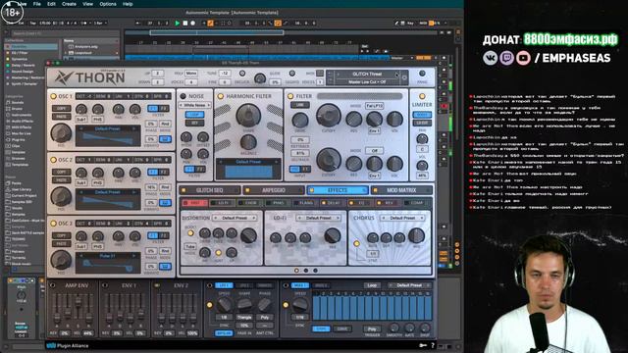Open LFO shape dropdown Triangle
The width and height of the screenshot is (628, 353).
coord(244,317)
